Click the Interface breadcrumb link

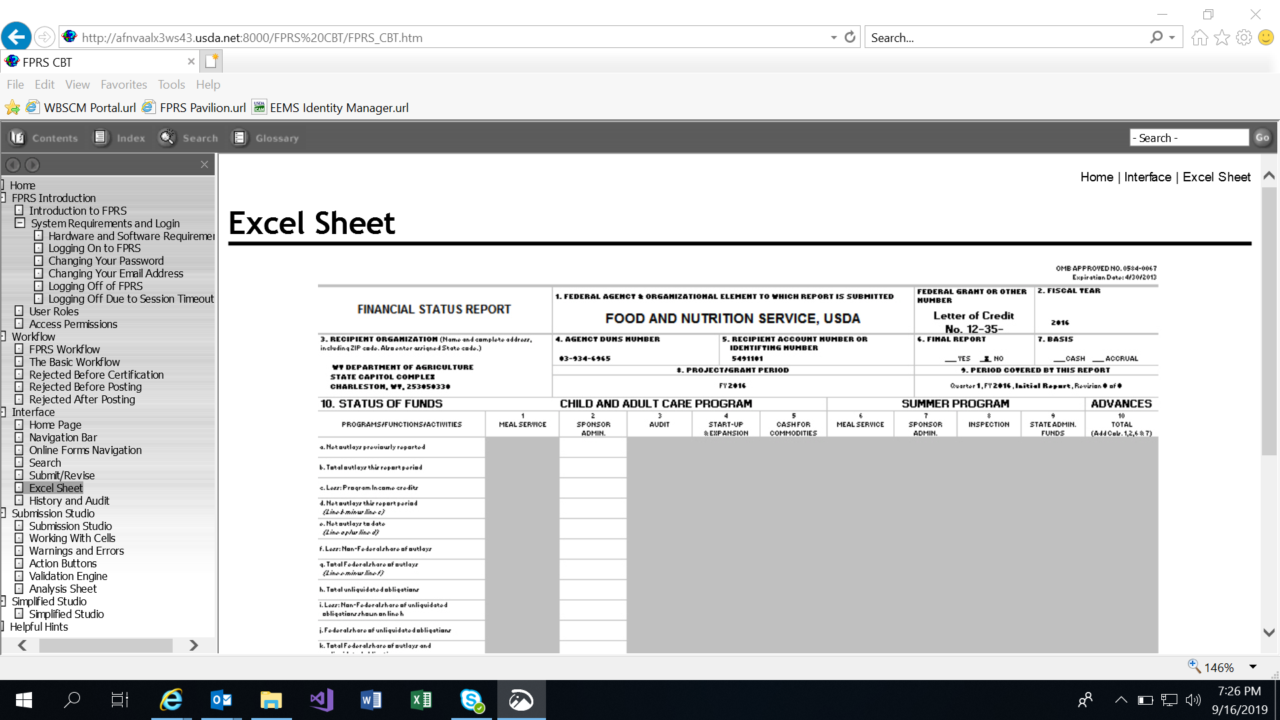pyautogui.click(x=1147, y=177)
